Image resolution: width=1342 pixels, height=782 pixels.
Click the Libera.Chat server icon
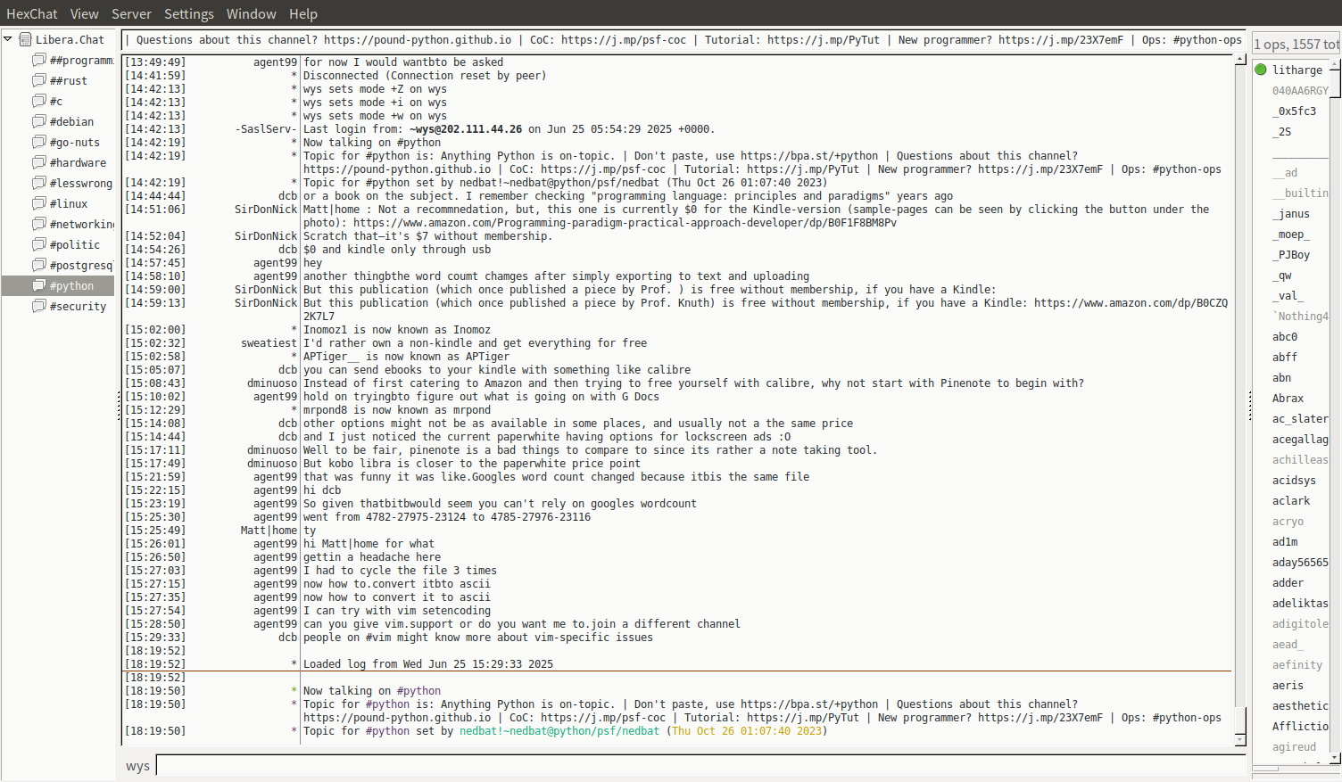tap(25, 39)
